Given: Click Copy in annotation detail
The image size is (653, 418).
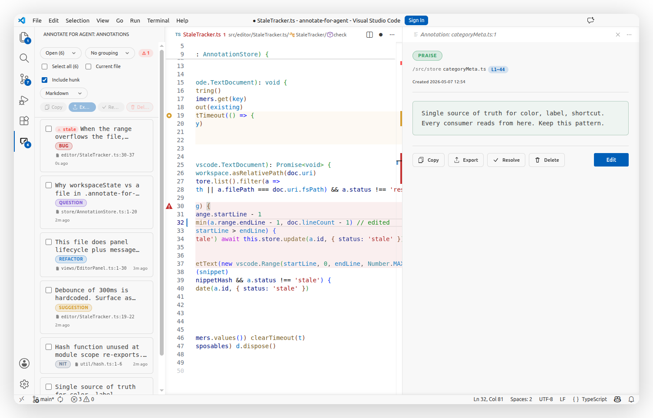Looking at the screenshot, I should (x=429, y=160).
